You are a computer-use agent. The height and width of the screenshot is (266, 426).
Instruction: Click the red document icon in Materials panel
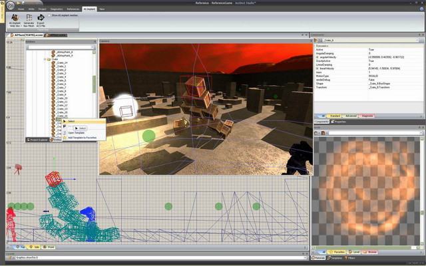click(x=323, y=133)
